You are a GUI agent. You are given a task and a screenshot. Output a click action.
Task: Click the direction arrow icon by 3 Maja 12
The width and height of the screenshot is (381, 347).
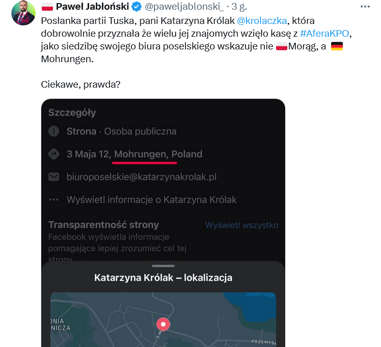53,154
